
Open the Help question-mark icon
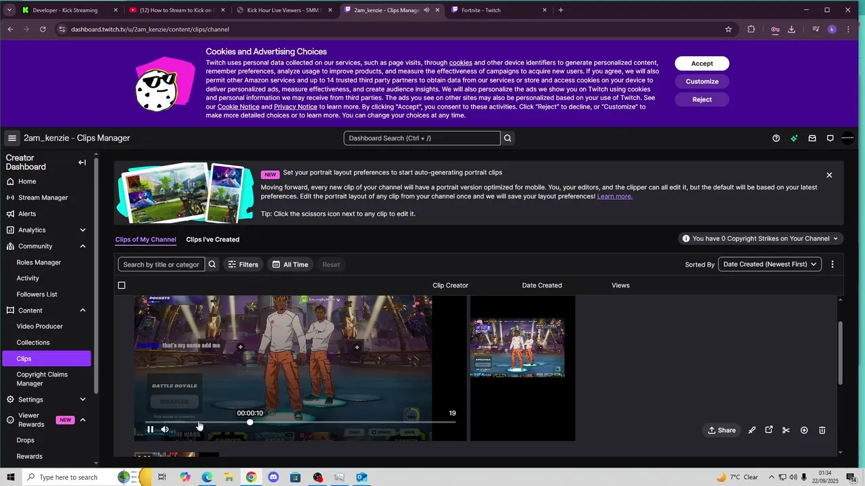pyautogui.click(x=776, y=138)
